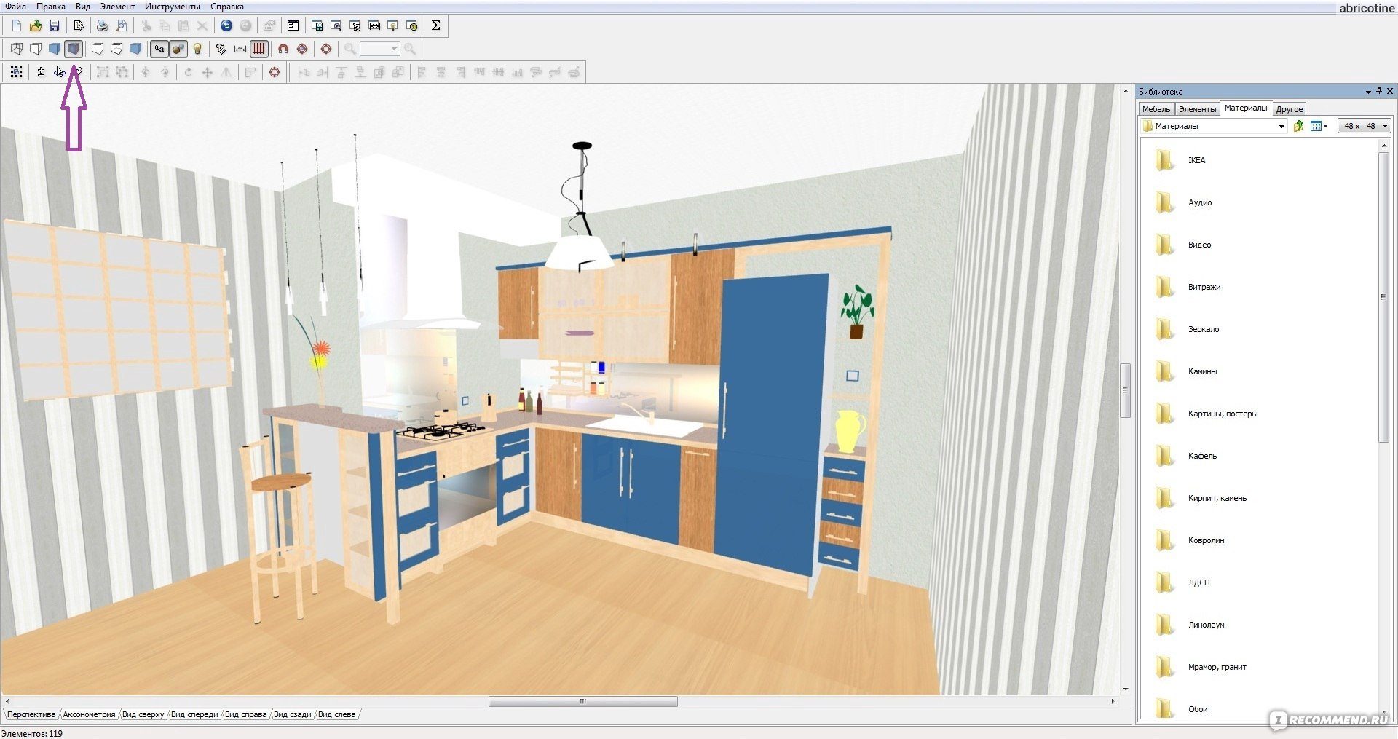Open the IKEA materials folder

point(1196,161)
